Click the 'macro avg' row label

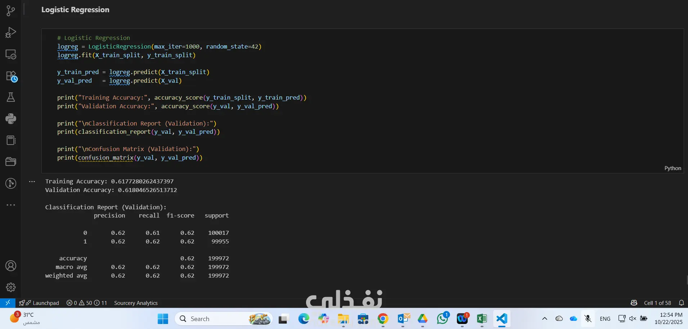coord(71,267)
